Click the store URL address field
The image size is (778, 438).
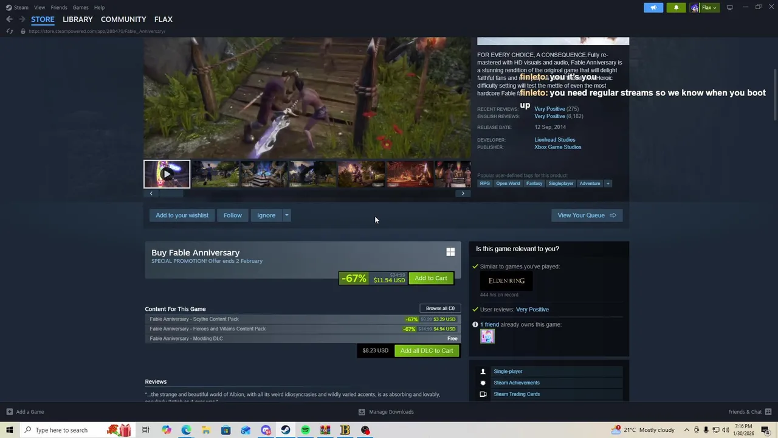coord(97,31)
